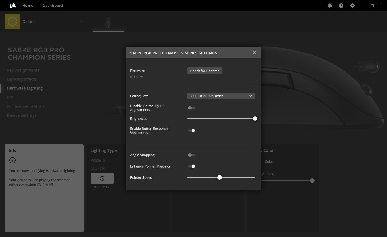Click the Pointer Speed slider knob
The image size is (387, 237).
tap(220, 177)
